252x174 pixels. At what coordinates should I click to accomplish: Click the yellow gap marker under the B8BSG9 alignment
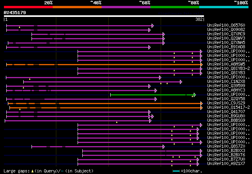117,123
